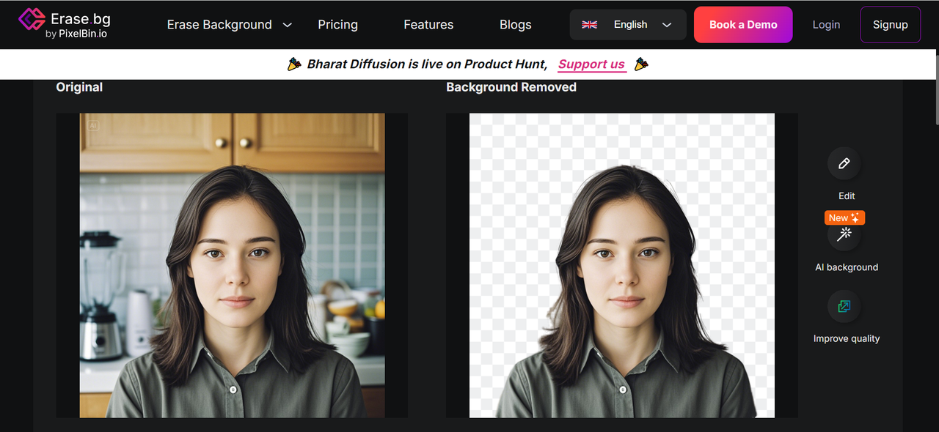Open the Blogs page

(x=515, y=25)
